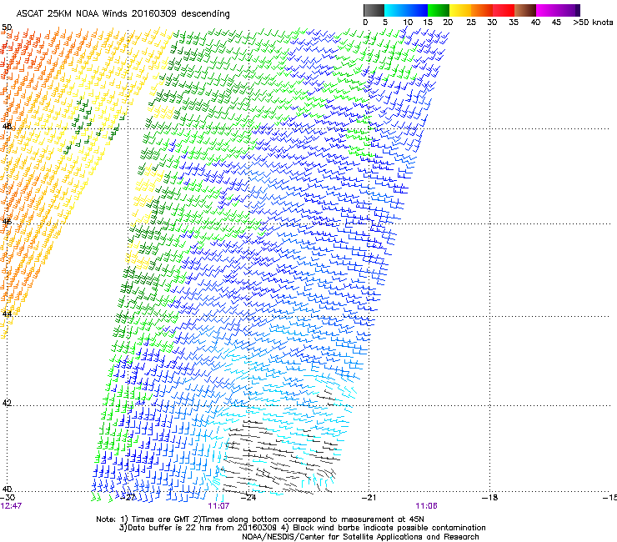This screenshot has width=617, height=542.
Task: Click the dark purple 45-50 knots legend swatch
Action: pos(569,10)
